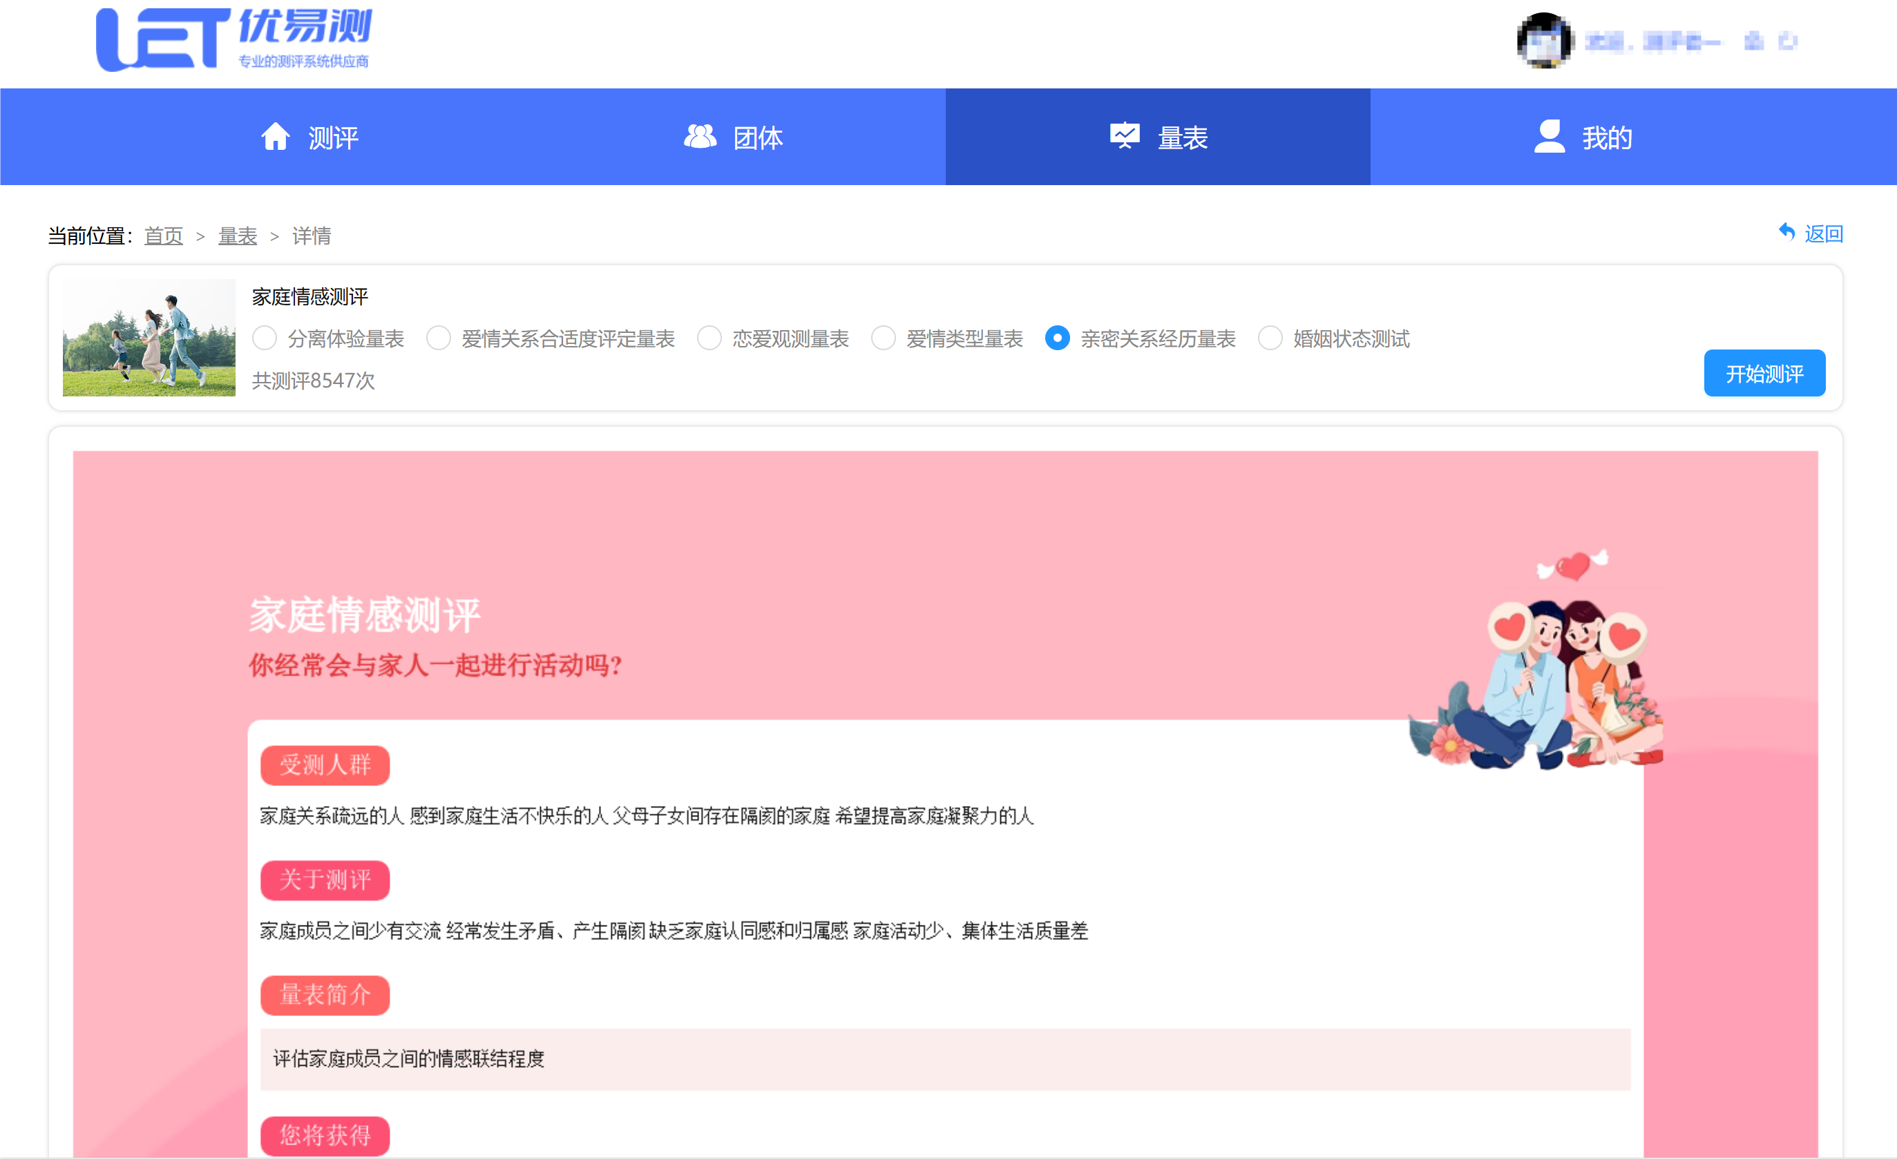Select the 婚姻状态测试 radio button

(1270, 338)
